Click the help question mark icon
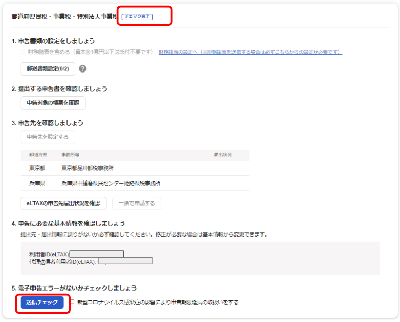The image size is (400, 322). [x=82, y=69]
